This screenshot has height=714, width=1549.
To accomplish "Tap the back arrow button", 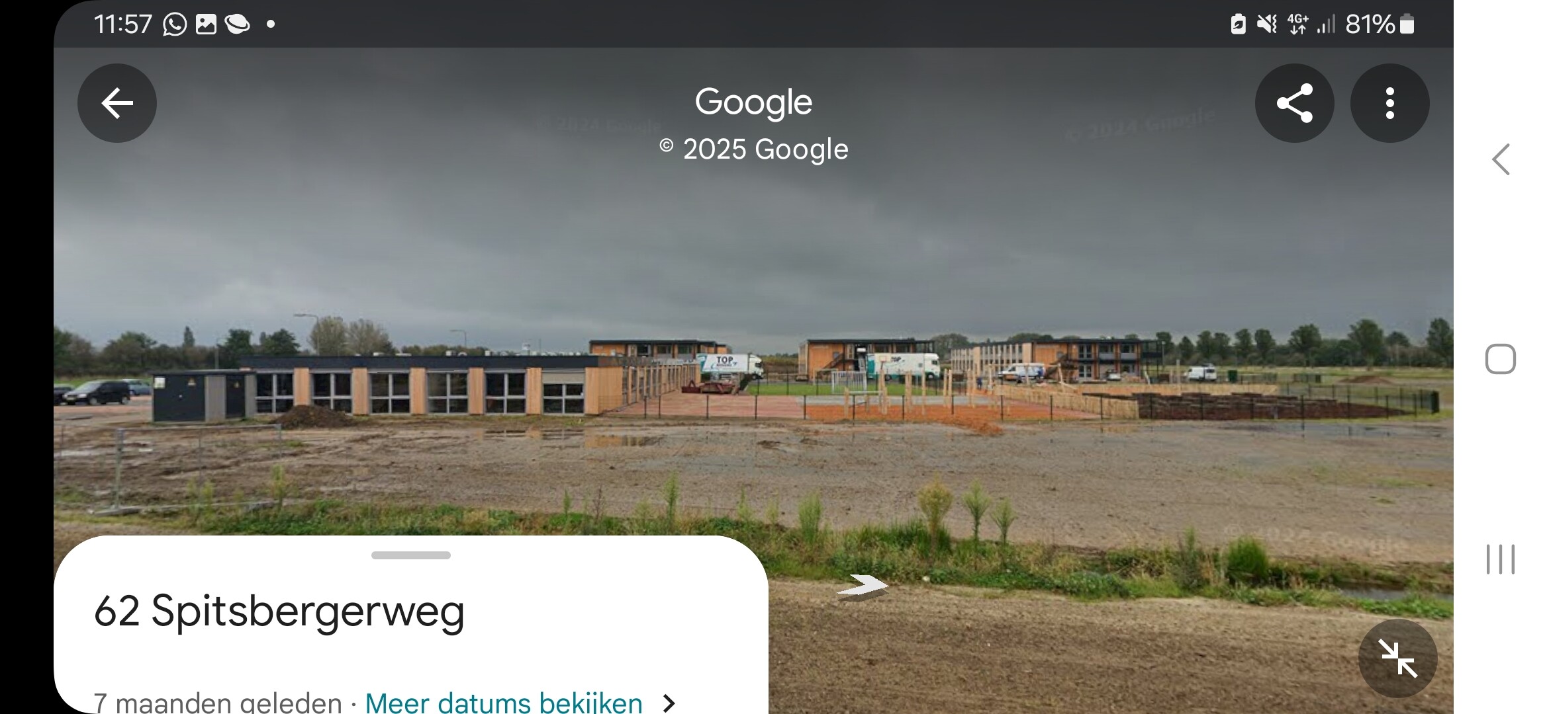I will coord(117,103).
